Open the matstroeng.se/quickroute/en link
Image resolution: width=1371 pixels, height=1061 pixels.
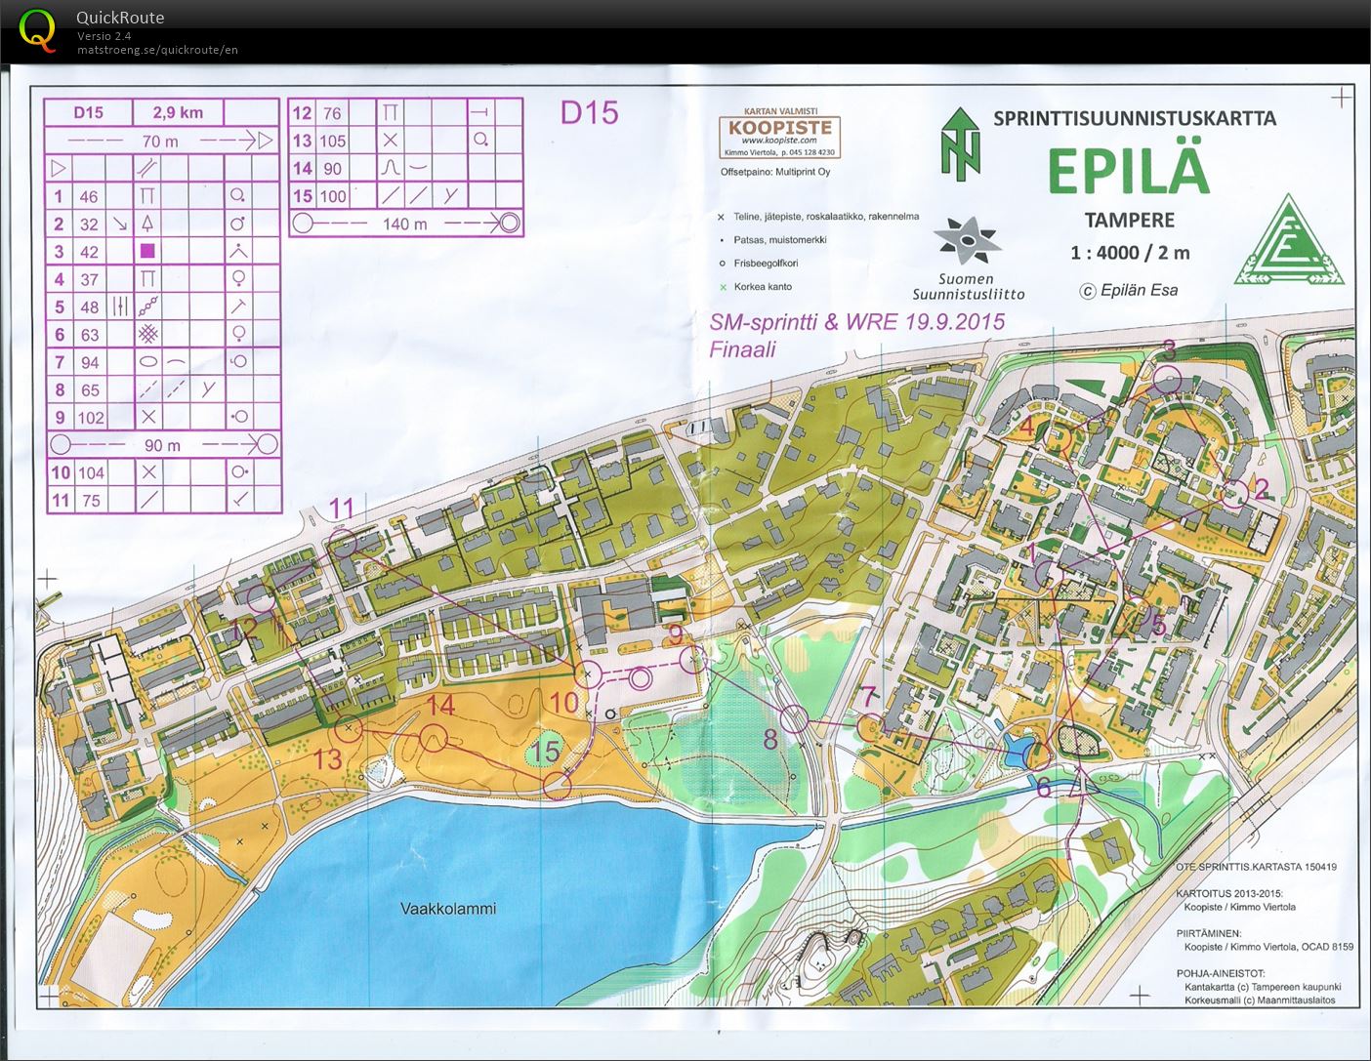(156, 49)
